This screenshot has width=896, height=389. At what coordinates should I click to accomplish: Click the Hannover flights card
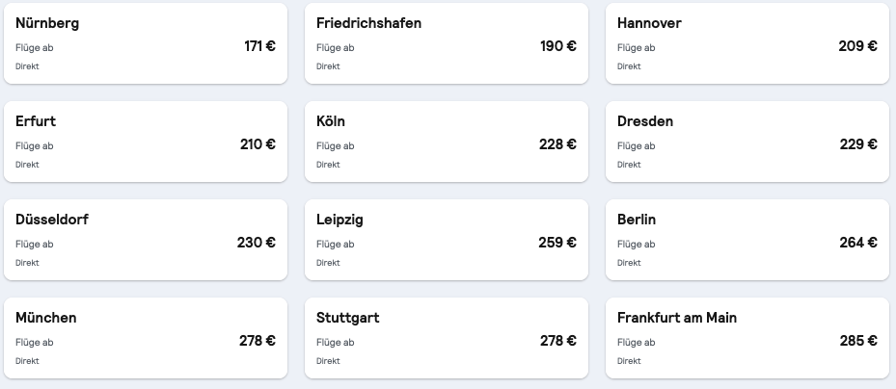pos(747,43)
